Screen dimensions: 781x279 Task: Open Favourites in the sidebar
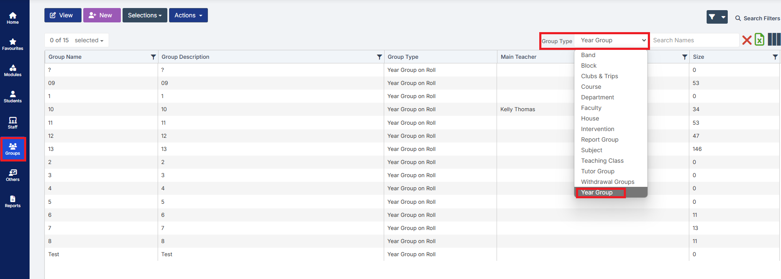pos(13,44)
